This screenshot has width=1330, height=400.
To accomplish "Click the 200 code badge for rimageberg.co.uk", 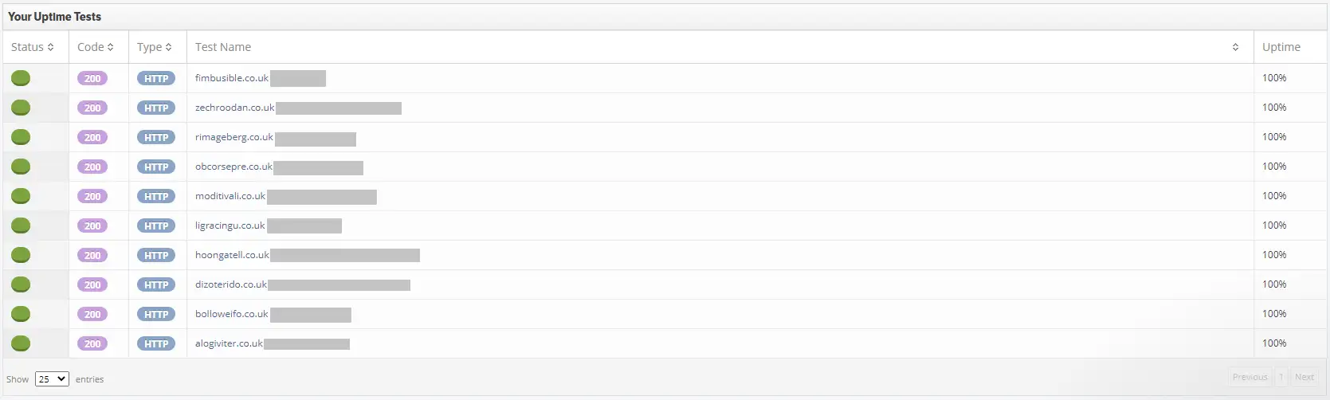I will 92,137.
